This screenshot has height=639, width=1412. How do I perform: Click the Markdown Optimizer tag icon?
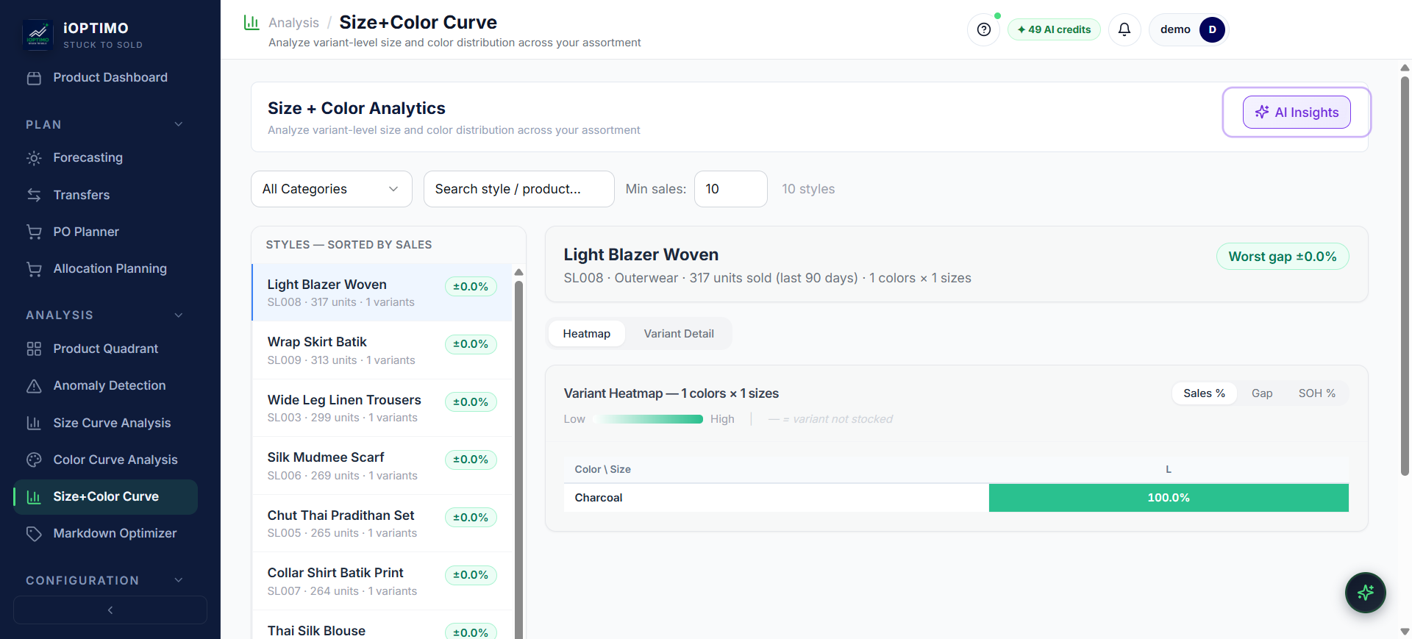pyautogui.click(x=34, y=534)
